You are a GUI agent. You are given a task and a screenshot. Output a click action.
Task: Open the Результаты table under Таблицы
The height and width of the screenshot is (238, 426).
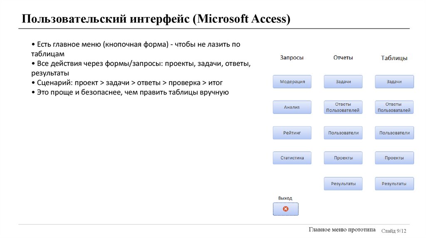(394, 184)
